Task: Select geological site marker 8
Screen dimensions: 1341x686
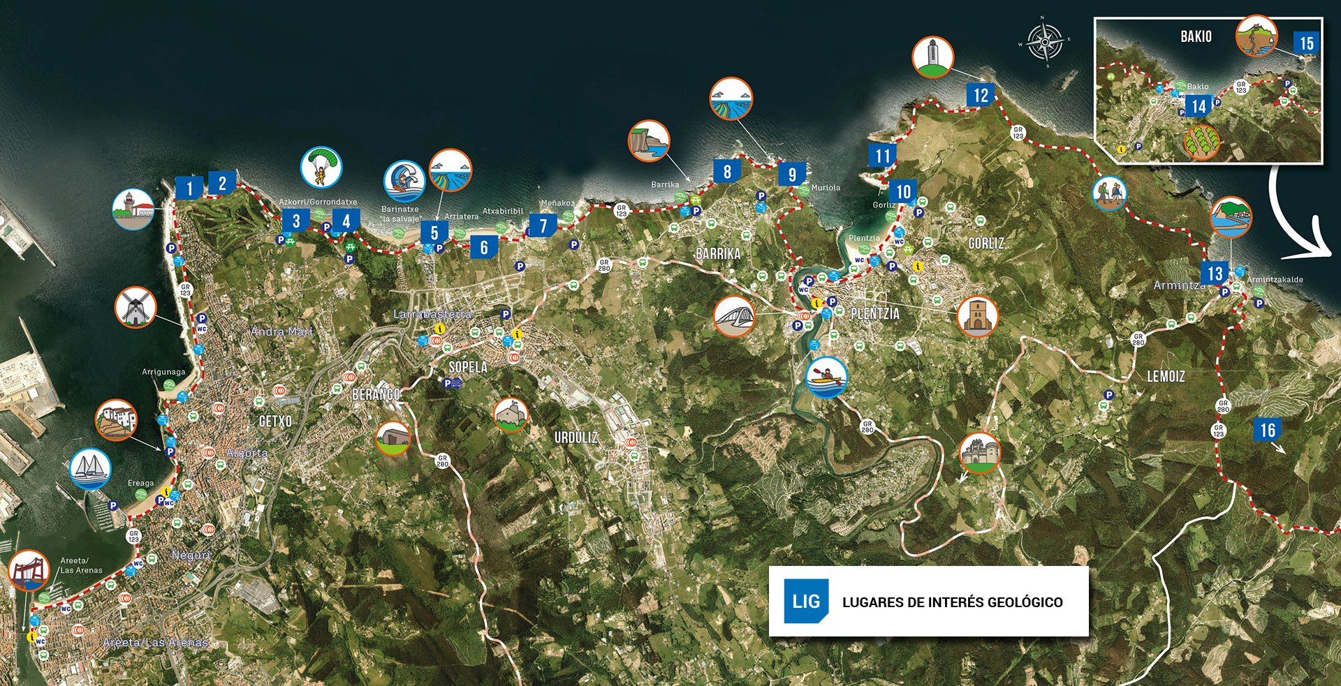Action: (727, 171)
